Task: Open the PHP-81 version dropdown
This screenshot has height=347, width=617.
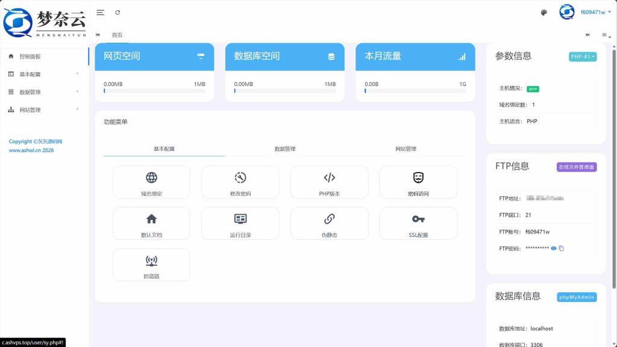Action: [x=582, y=57]
